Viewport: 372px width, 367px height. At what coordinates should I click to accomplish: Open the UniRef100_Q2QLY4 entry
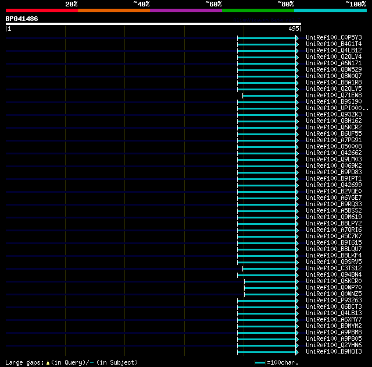pyautogui.click(x=334, y=57)
